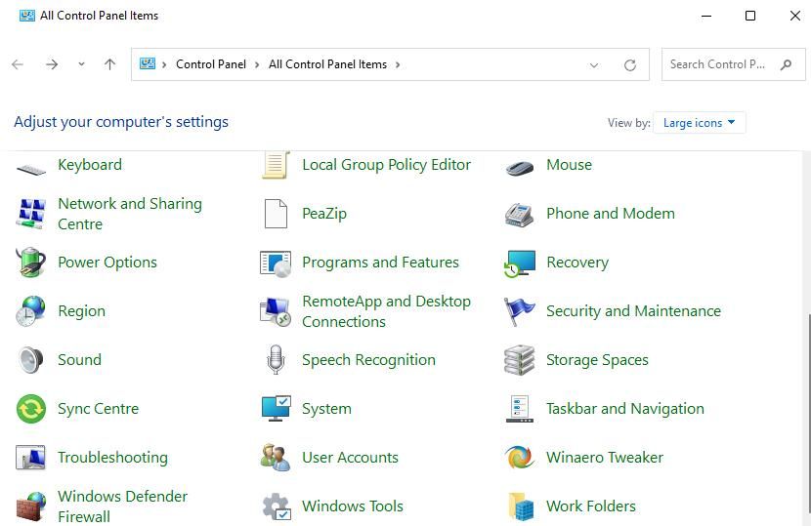Open Sync Centre text link
The image size is (811, 526).
point(99,409)
